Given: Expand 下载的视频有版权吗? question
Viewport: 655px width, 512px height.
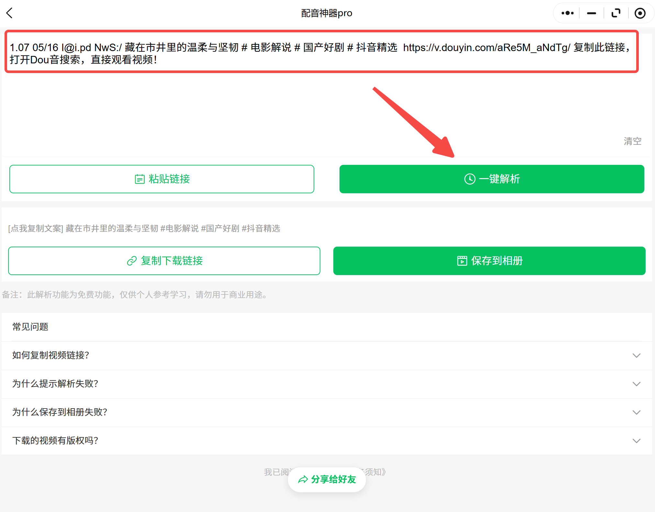Looking at the screenshot, I should coord(55,441).
